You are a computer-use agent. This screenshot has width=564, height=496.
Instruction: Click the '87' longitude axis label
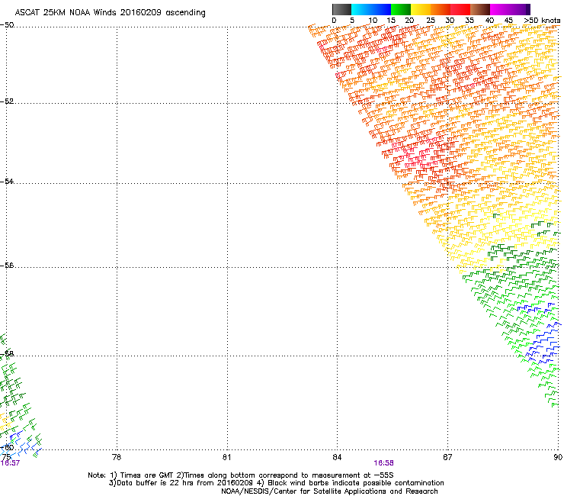(x=447, y=457)
